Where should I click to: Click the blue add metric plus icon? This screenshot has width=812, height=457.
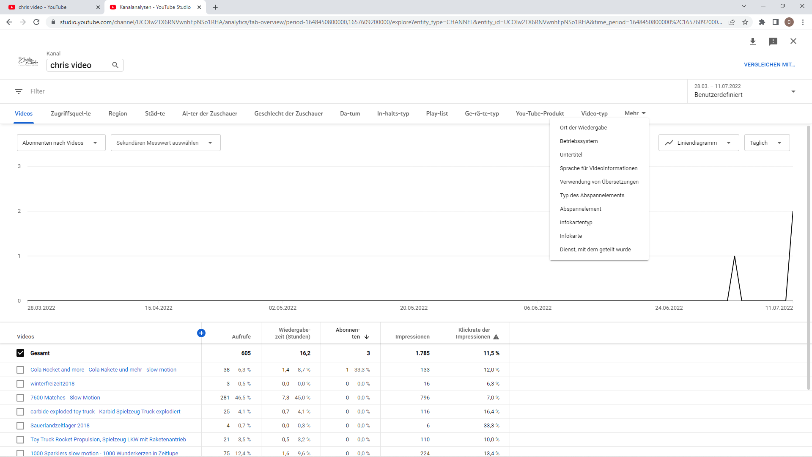(x=201, y=333)
